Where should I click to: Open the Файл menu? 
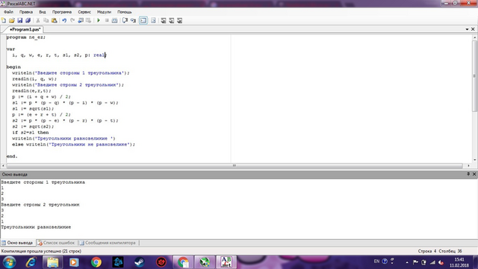(x=8, y=12)
